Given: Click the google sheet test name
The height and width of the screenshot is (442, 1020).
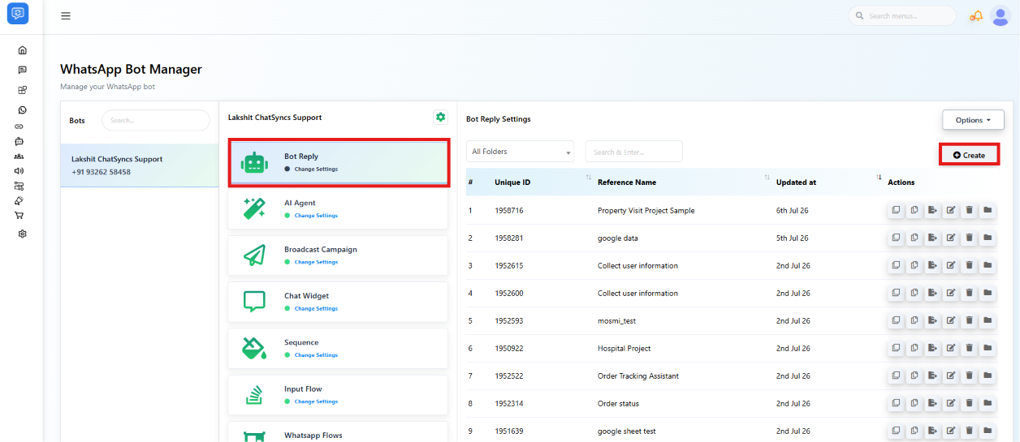Looking at the screenshot, I should [x=626, y=431].
